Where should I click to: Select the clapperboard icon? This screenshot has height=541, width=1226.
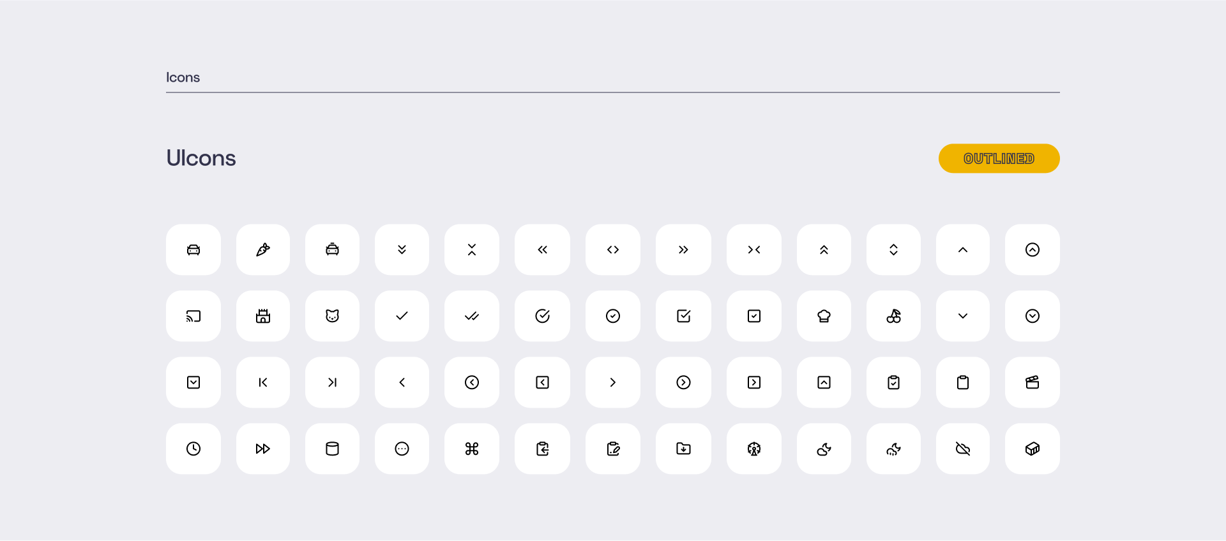(x=1033, y=382)
